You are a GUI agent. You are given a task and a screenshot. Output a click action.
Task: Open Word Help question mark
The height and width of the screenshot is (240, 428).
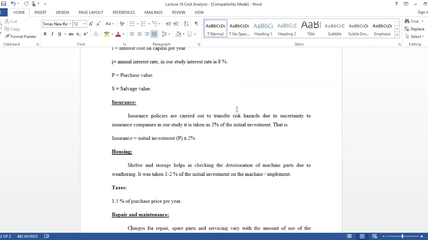click(396, 4)
